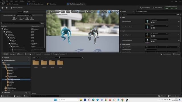Open the Edit menu
182x102 pixels.
coord(11,1)
